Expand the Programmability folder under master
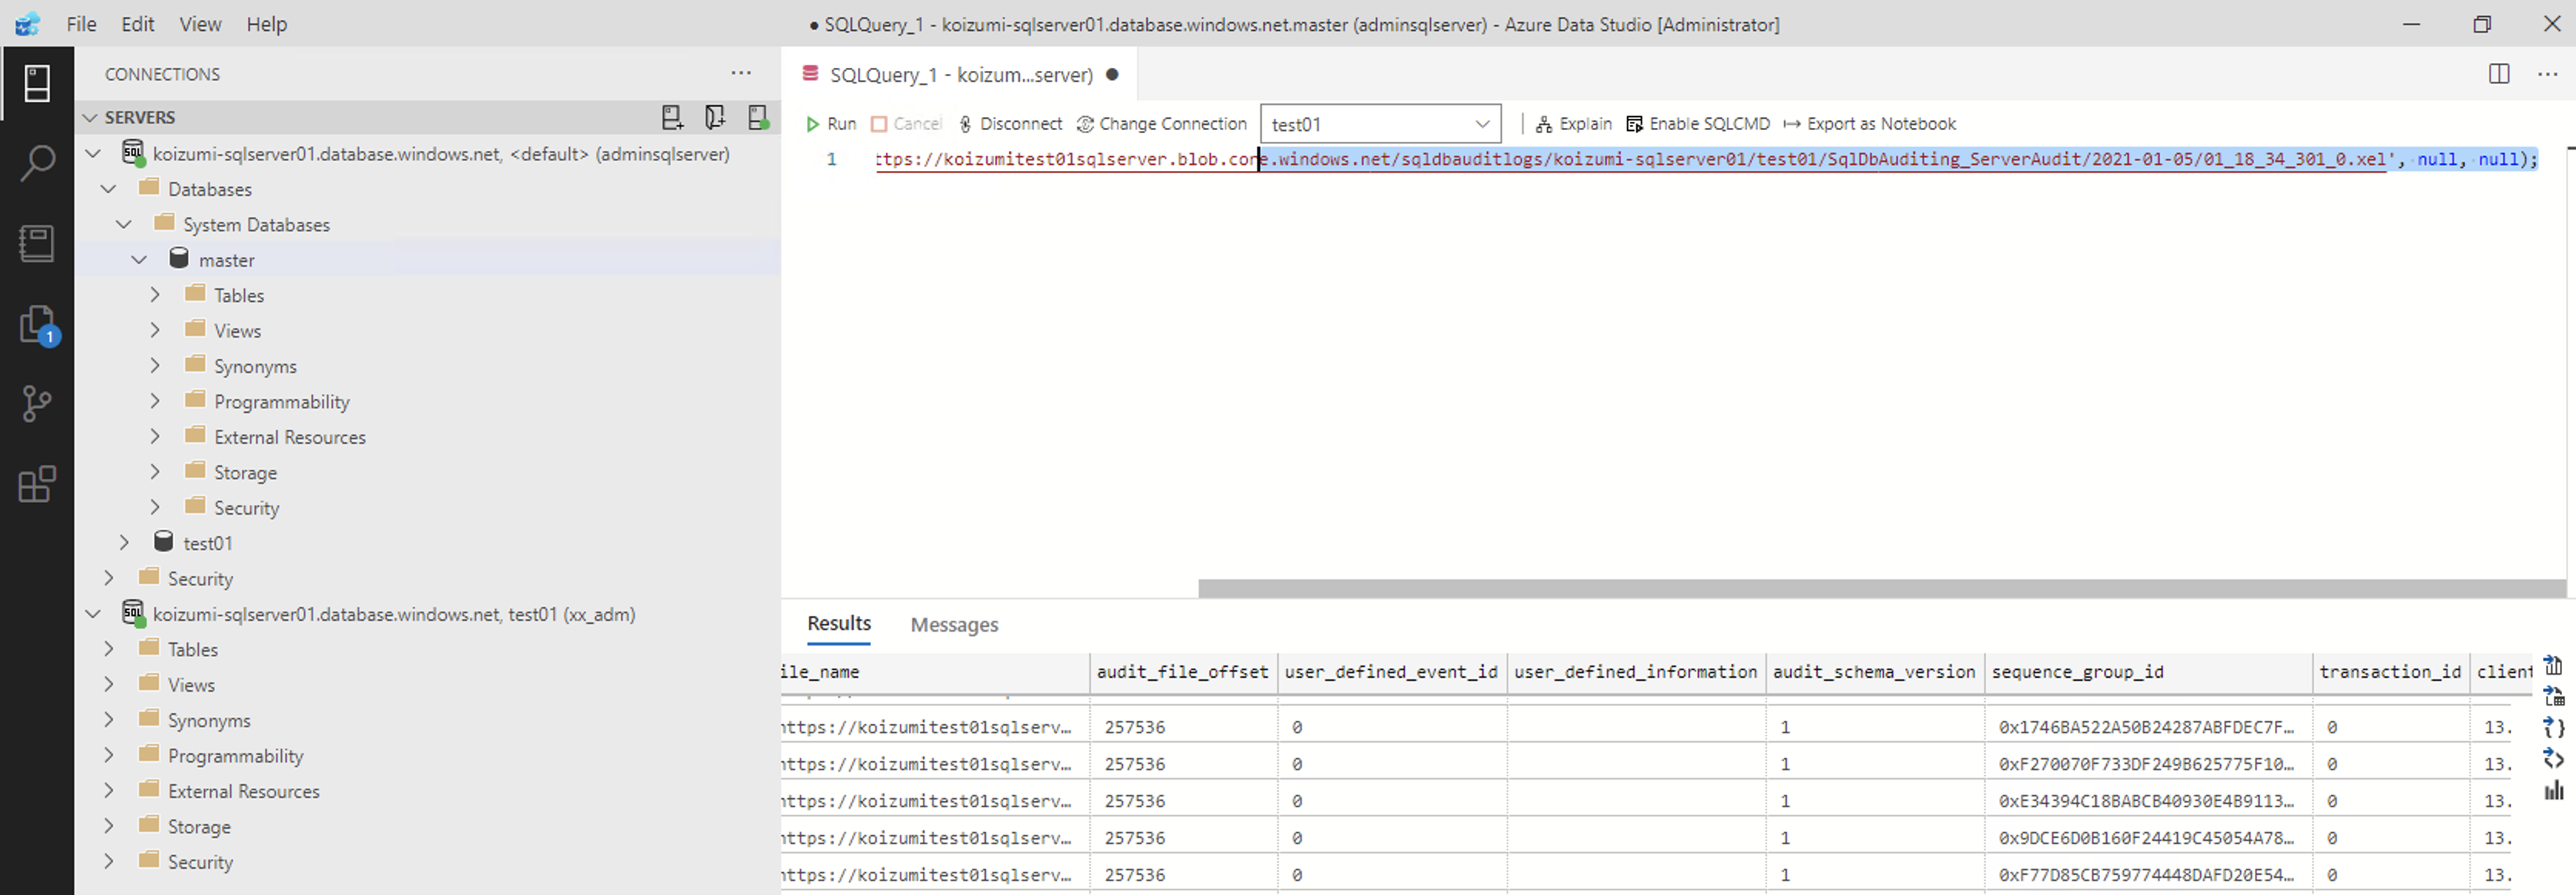This screenshot has width=2576, height=895. coord(155,402)
